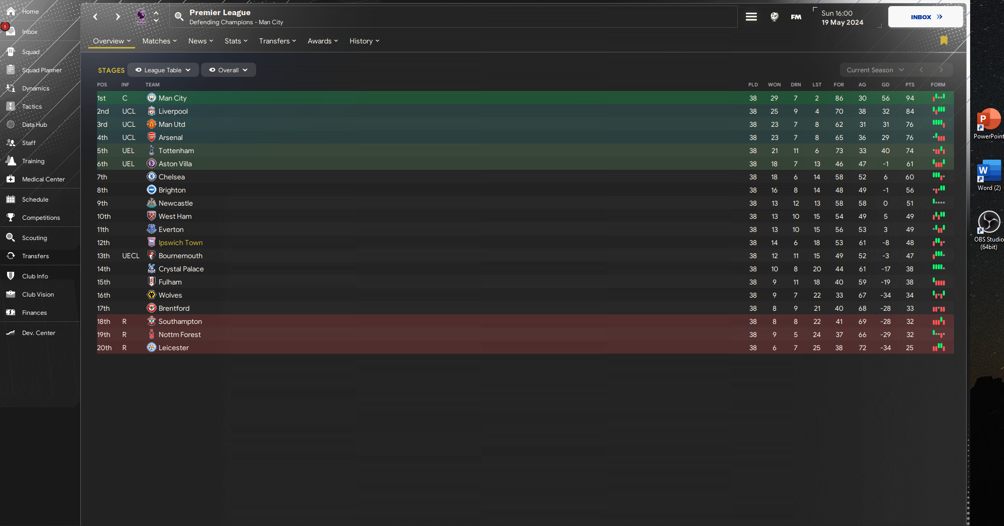The image size is (1004, 526).
Task: Expand the Awards tab menu
Action: tap(323, 41)
